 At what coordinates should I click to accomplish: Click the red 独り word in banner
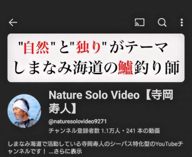click(88, 48)
